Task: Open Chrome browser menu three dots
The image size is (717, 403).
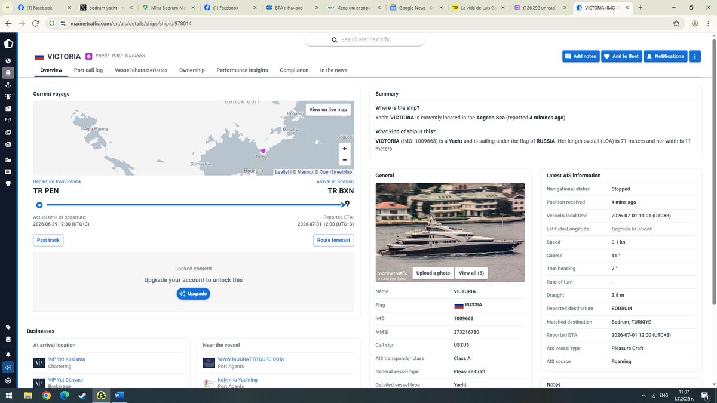Action: (709, 23)
